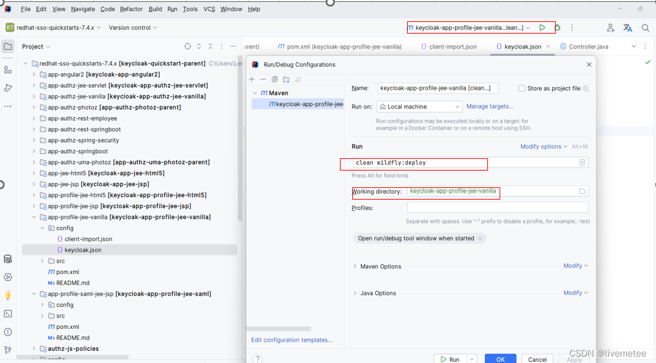
Task: Open the File menu
Action: click(x=25, y=9)
